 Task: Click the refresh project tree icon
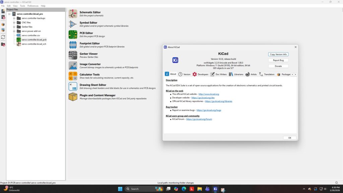point(3,37)
